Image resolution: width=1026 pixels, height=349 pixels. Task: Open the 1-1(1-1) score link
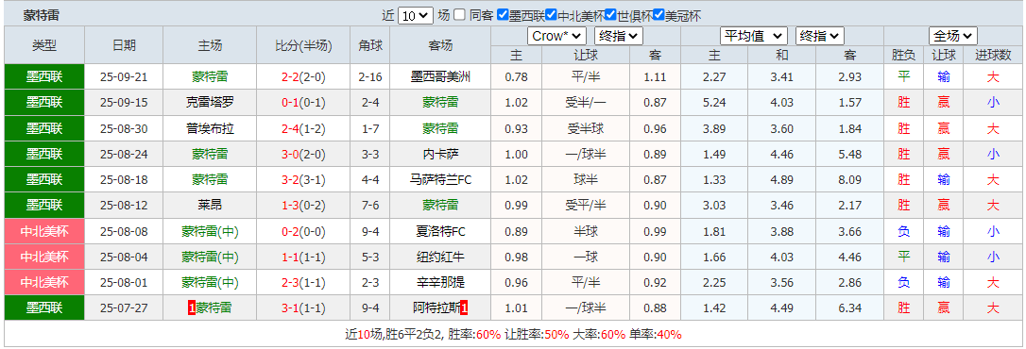pos(303,257)
